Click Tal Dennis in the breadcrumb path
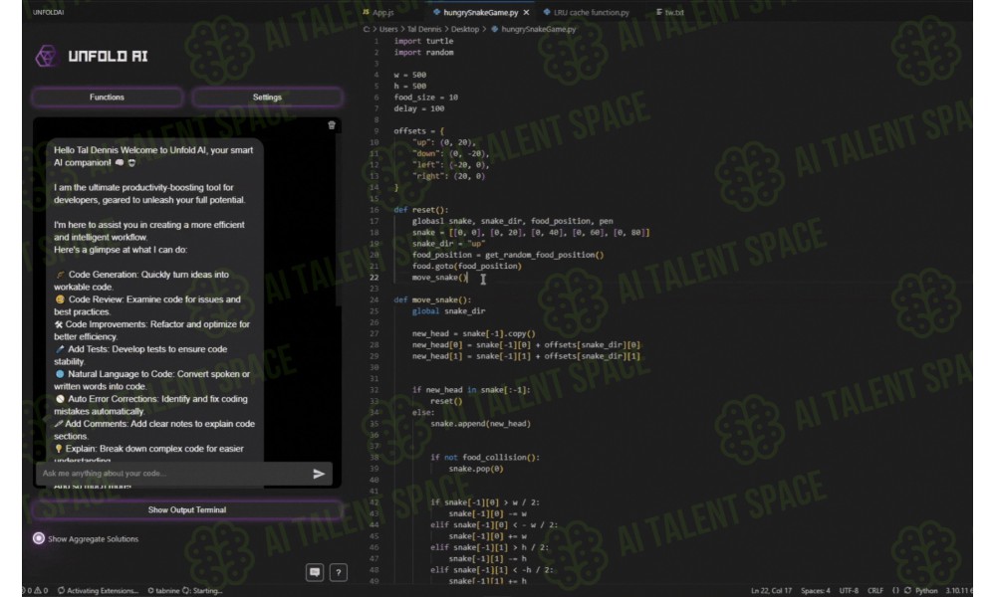The width and height of the screenshot is (996, 597). (x=423, y=29)
